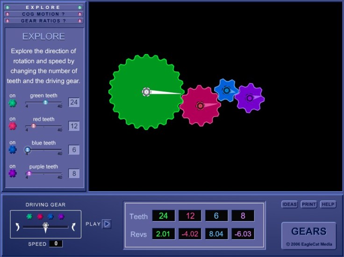The image size is (344, 257).
Task: Open the Explore tab
Action: pyautogui.click(x=43, y=7)
